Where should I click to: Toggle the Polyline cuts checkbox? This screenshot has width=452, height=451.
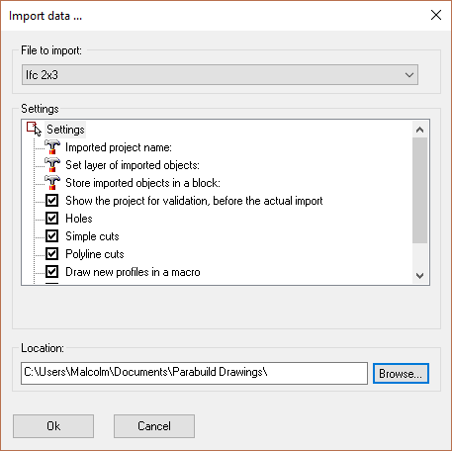click(52, 254)
